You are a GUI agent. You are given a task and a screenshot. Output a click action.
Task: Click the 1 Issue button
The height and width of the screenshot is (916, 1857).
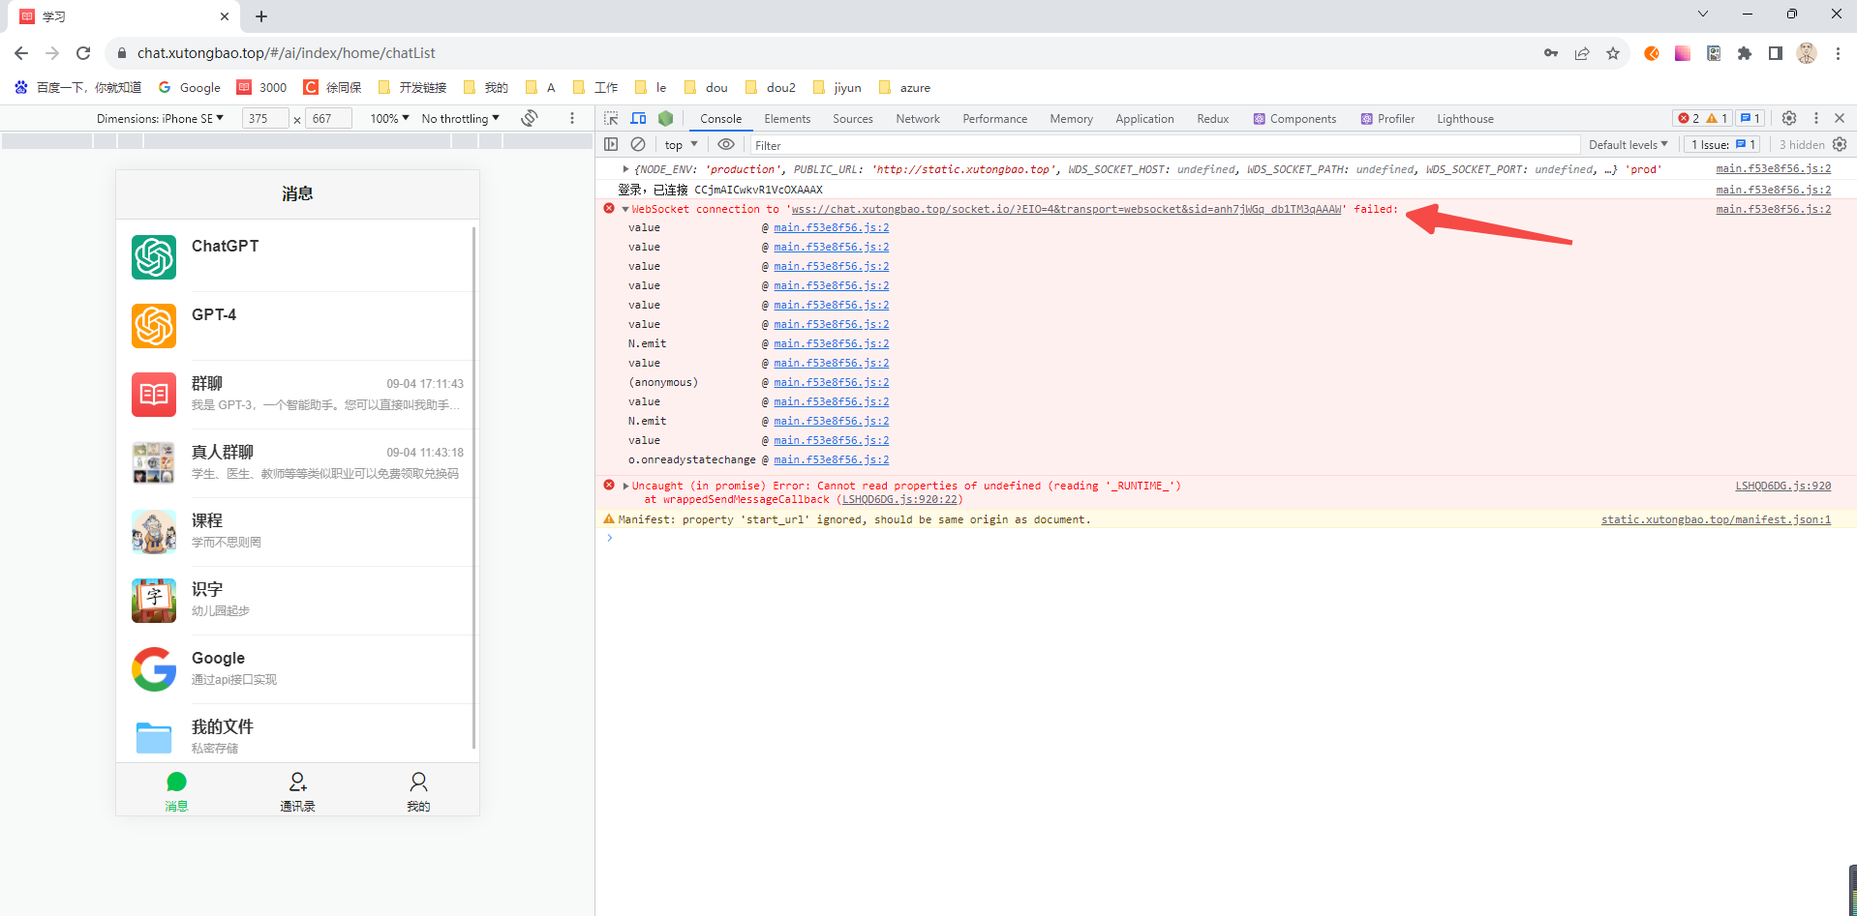point(1721,144)
